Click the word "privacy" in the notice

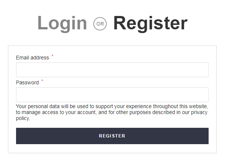(199, 112)
